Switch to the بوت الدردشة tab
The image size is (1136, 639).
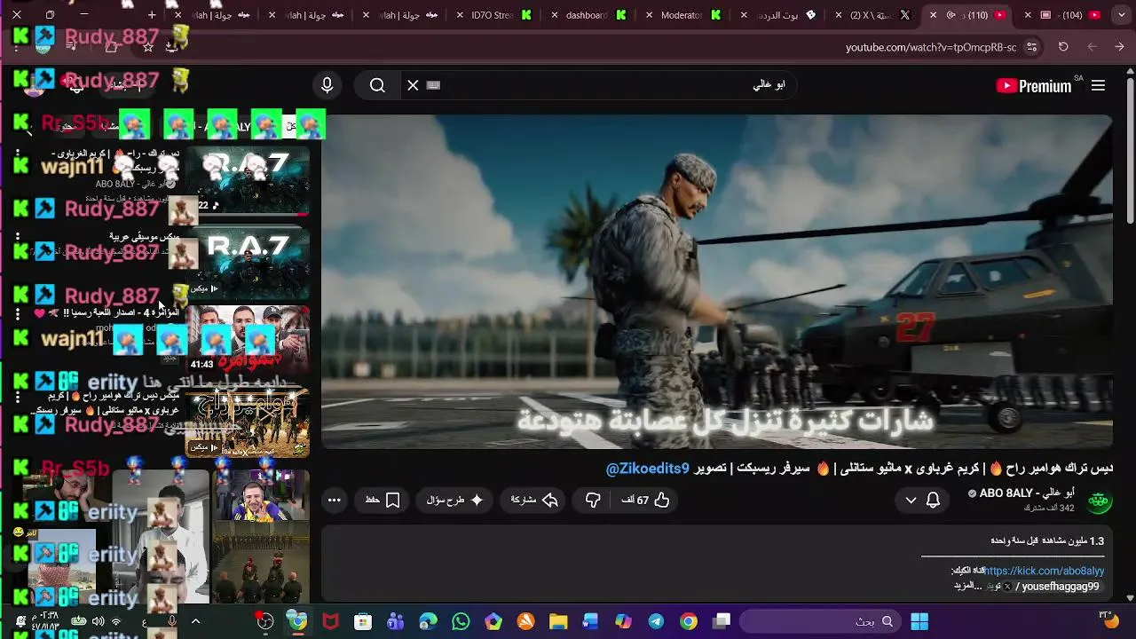point(779,15)
